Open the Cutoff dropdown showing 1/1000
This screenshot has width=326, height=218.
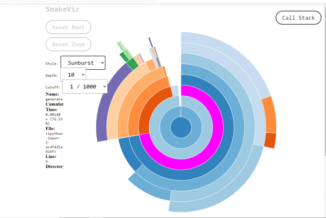tap(85, 86)
